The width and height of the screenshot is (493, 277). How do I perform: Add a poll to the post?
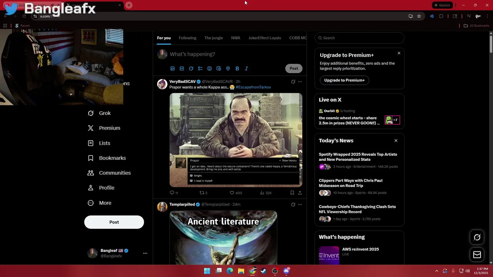200,68
